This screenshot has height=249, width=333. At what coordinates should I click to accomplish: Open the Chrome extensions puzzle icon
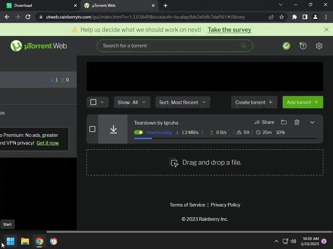(x=295, y=17)
